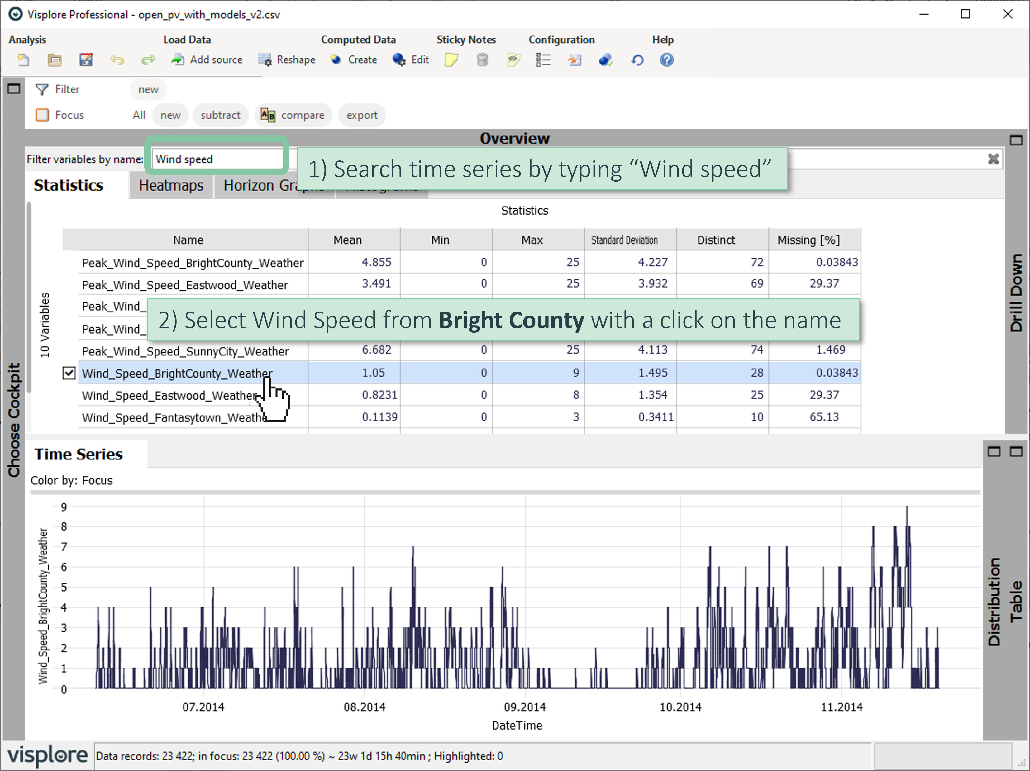Maximize the Overview panel
Viewport: 1030px width, 771px height.
(1016, 140)
